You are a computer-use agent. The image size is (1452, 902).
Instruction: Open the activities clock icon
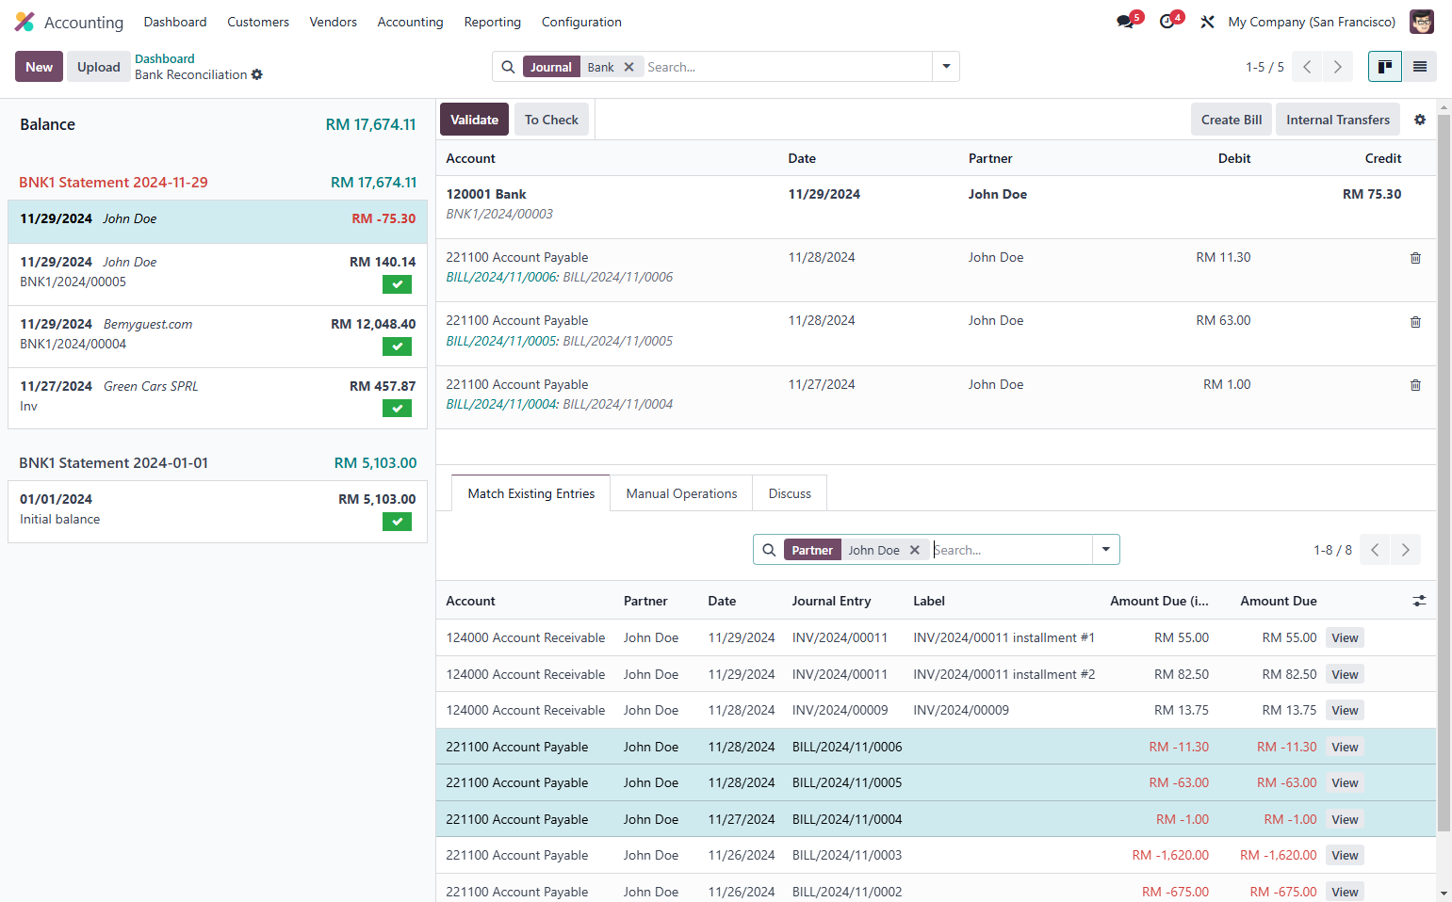pos(1167,22)
